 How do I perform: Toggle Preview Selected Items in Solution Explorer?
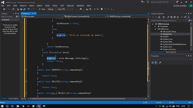[x=188, y=17]
